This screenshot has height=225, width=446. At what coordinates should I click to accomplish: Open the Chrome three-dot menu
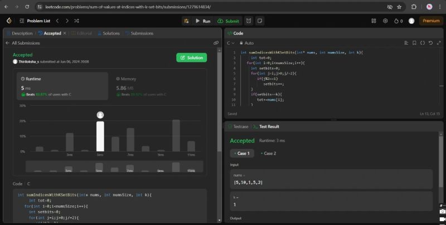click(440, 7)
